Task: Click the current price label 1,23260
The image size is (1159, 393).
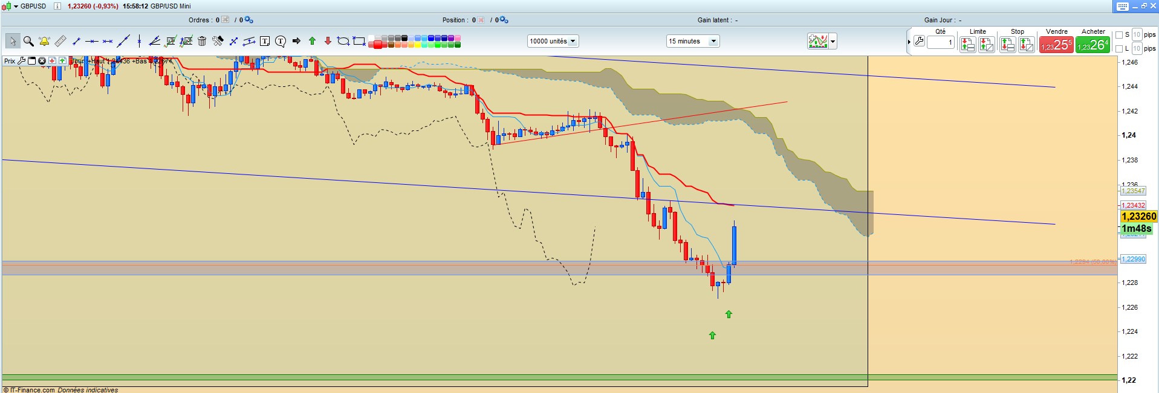Action: pos(1138,216)
